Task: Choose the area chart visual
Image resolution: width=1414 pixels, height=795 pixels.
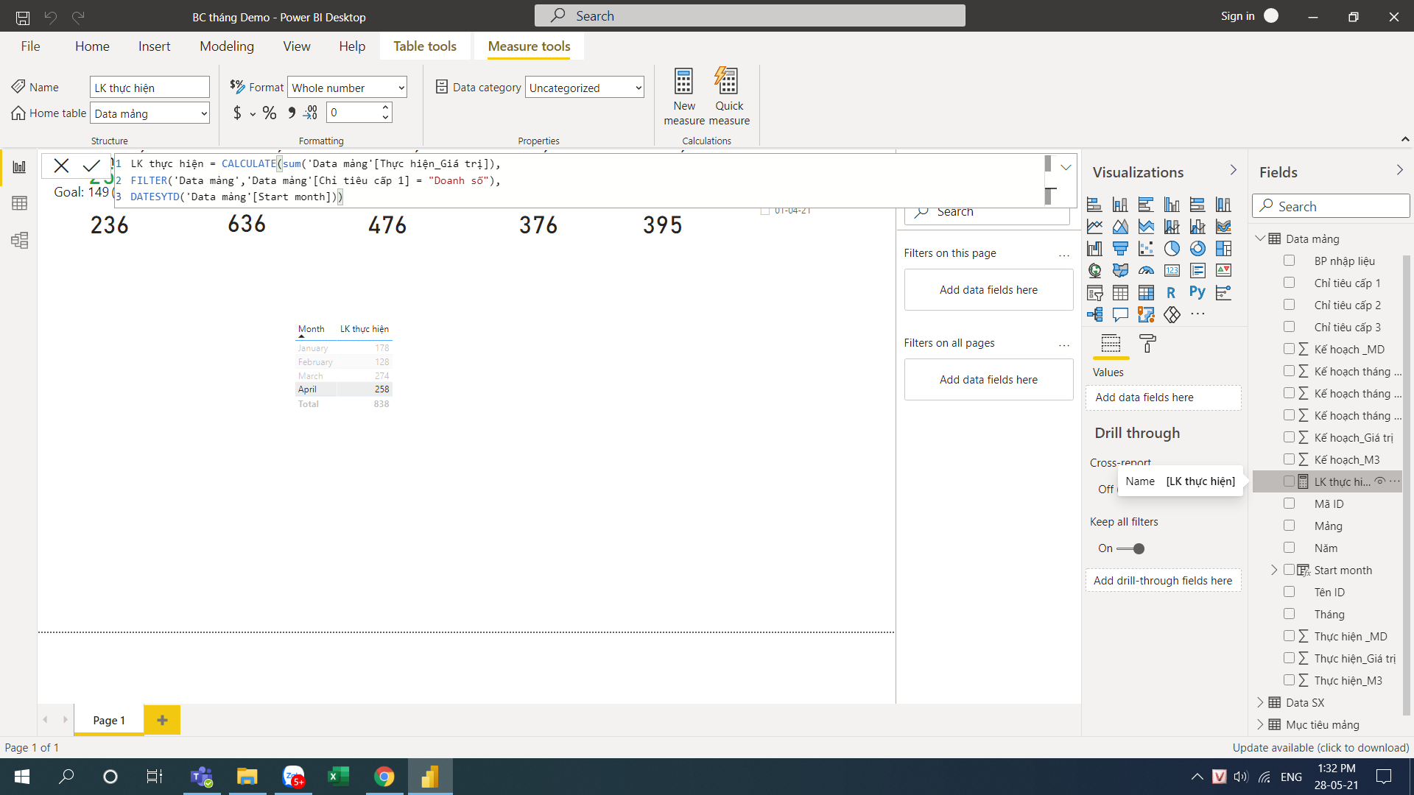Action: 1120,227
